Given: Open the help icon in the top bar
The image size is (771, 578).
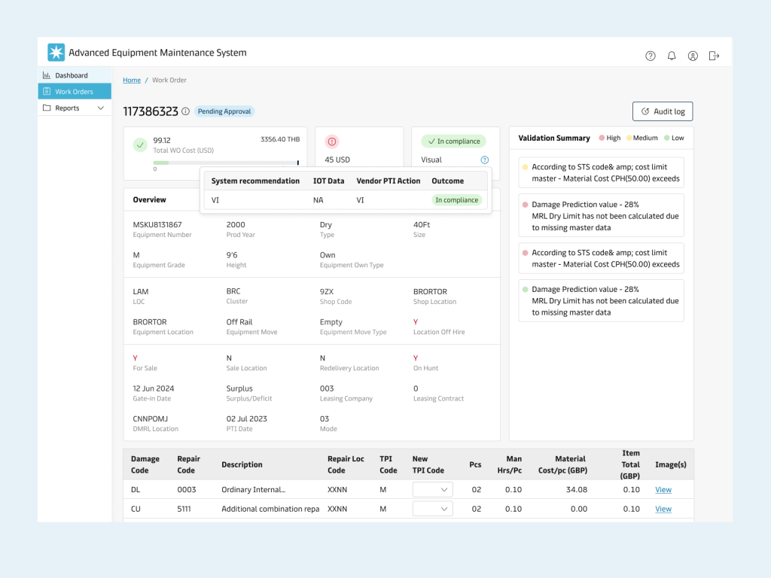Looking at the screenshot, I should pos(650,55).
